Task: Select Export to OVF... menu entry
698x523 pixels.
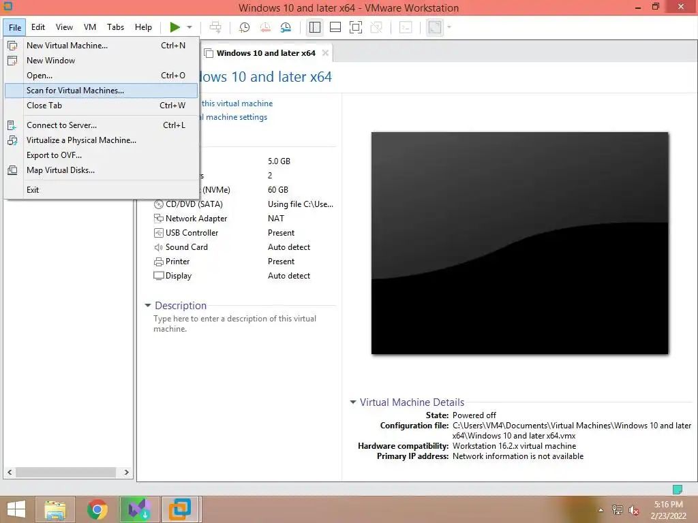Action: tap(101, 155)
